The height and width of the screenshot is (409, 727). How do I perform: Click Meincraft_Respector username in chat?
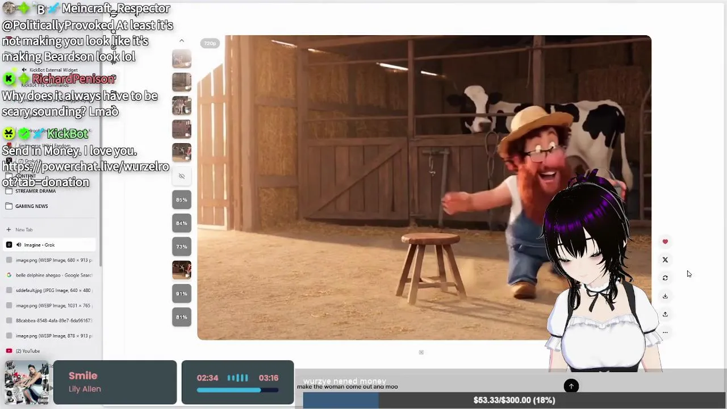tap(115, 9)
